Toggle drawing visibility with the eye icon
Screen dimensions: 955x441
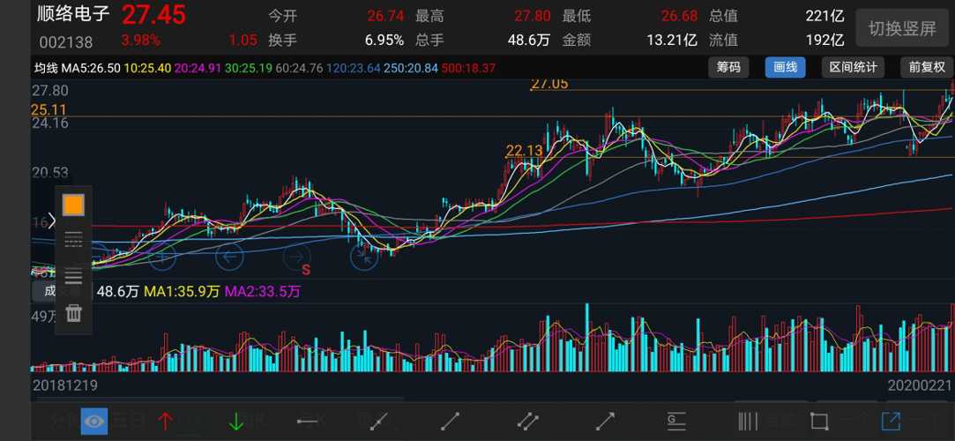tap(94, 421)
